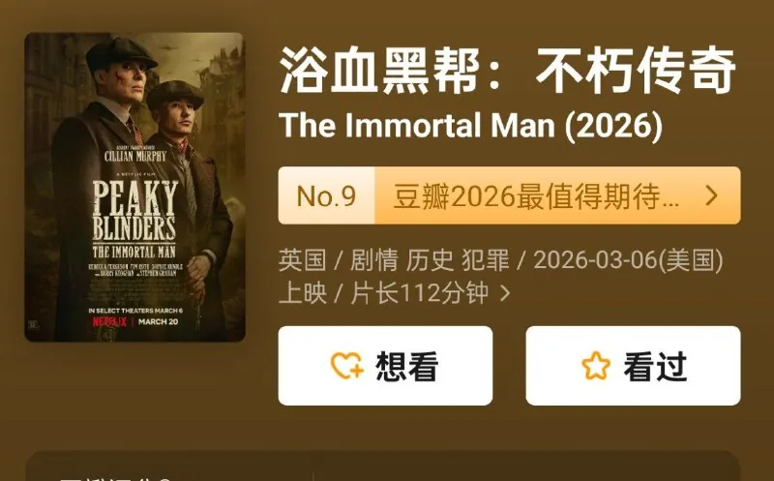Click the MARCH 20 text on the poster
The height and width of the screenshot is (481, 774).
[x=158, y=322]
